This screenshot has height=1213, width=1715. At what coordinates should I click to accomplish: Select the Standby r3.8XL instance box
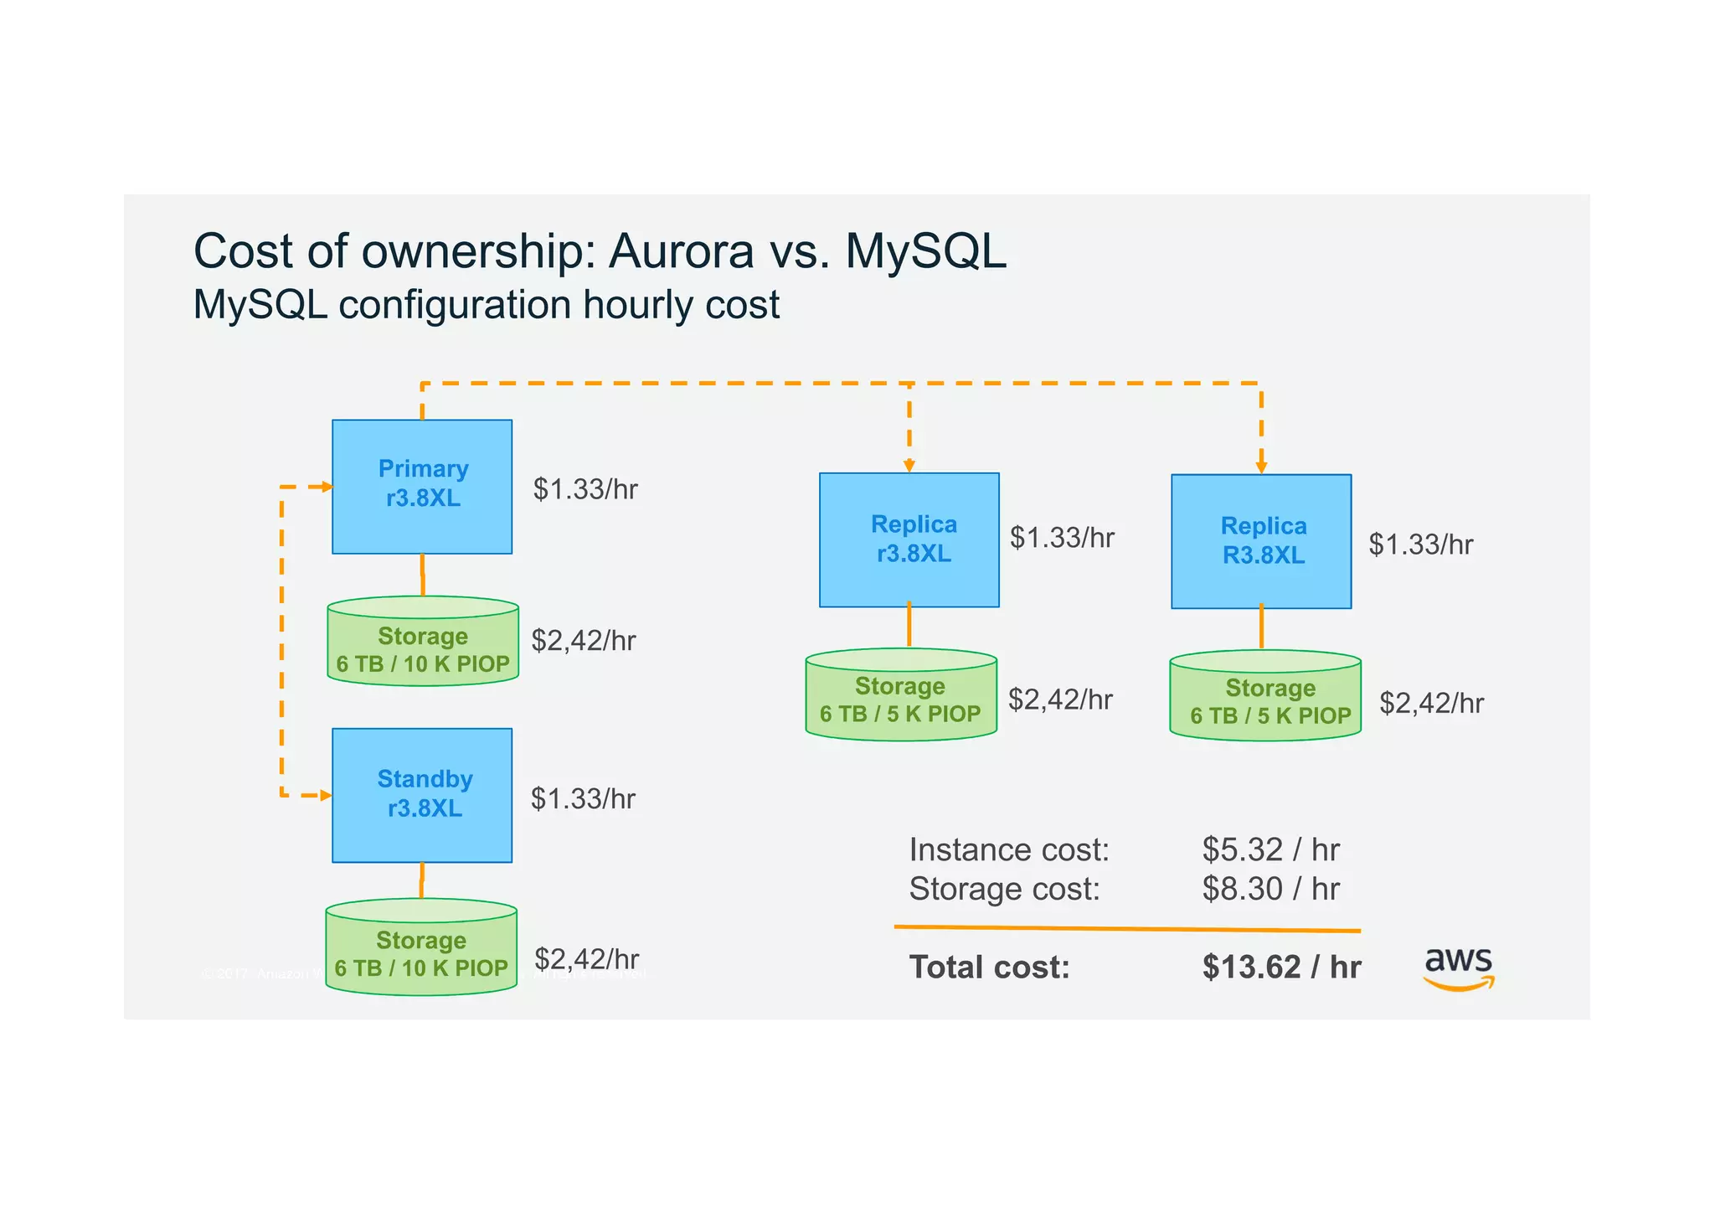coord(422,794)
